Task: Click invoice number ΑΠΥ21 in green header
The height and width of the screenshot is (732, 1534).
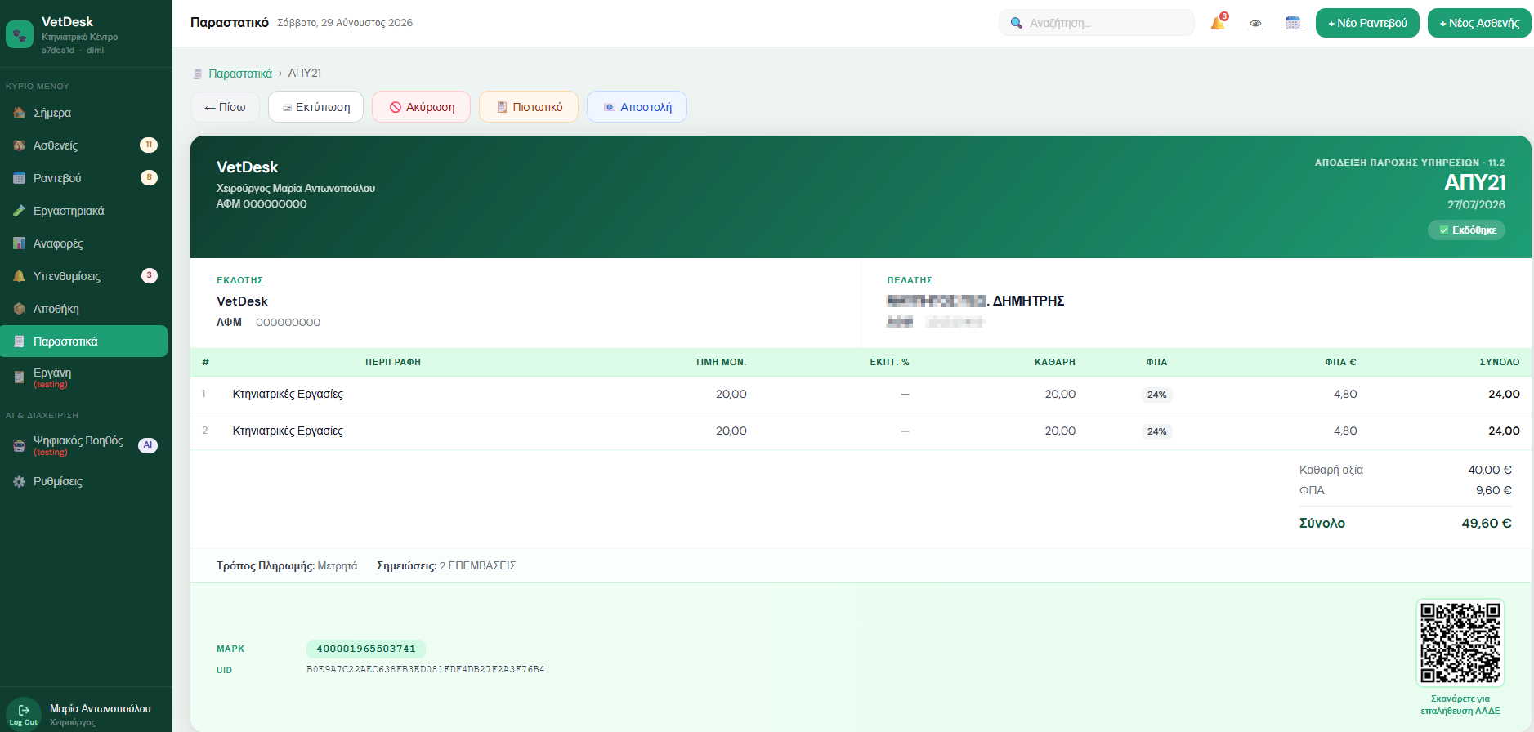Action: point(1474,182)
